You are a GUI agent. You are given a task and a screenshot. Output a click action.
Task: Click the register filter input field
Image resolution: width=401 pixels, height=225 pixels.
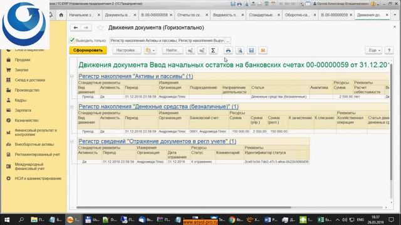[x=167, y=41]
